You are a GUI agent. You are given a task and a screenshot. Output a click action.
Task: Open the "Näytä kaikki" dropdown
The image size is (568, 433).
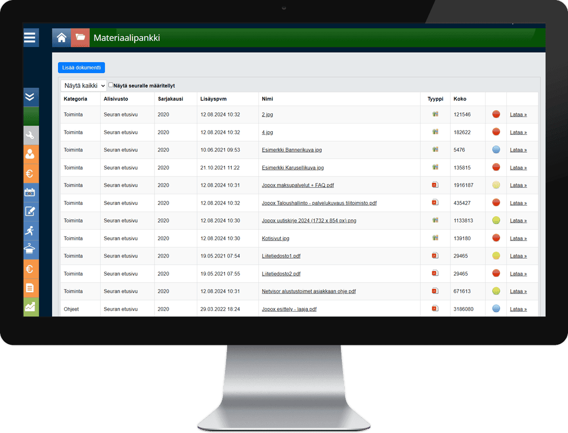(x=84, y=86)
